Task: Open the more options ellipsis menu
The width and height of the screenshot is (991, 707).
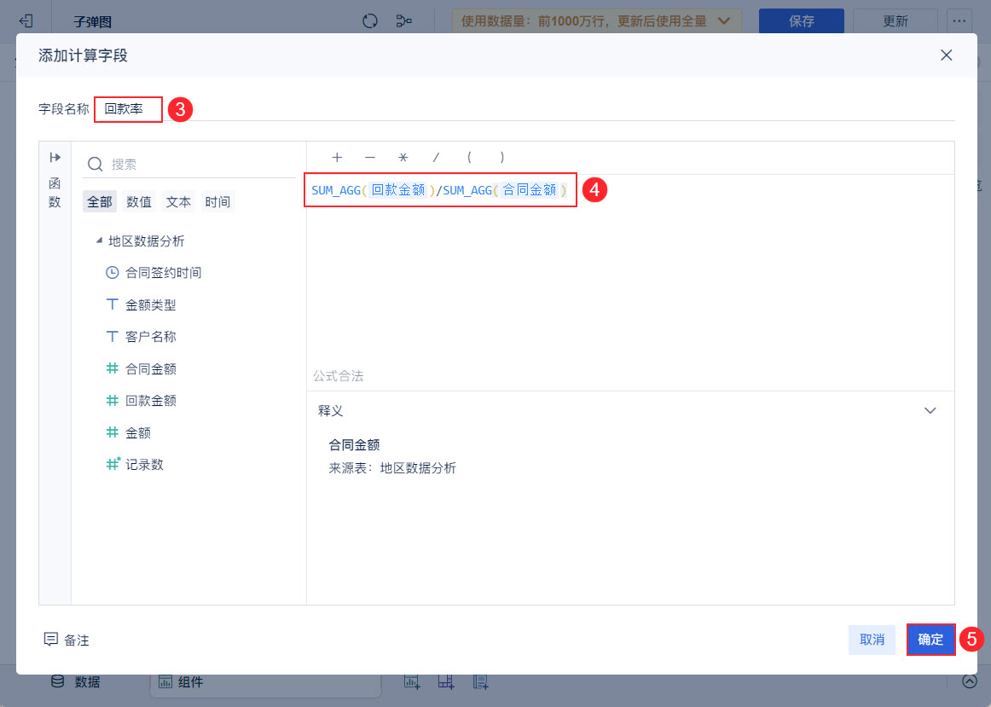Action: [959, 20]
